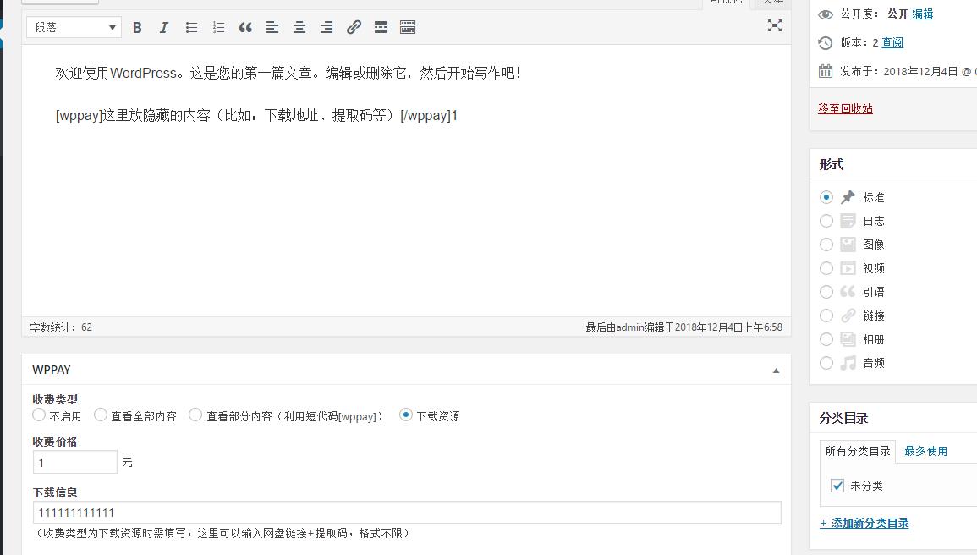Toggle the toolbar kitchen sink
Viewport: 977px width, 555px height.
[x=408, y=27]
